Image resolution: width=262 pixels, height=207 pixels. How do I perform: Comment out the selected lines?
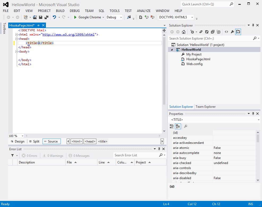(147, 17)
